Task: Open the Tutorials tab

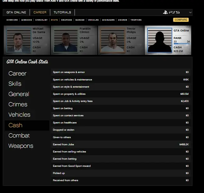Action: pyautogui.click(x=62, y=12)
